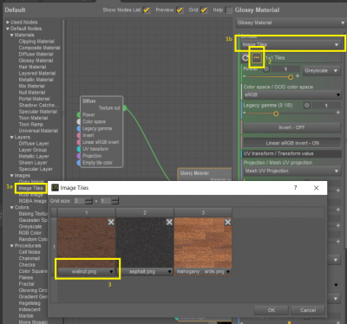Select Glossy Material in the node list

(36, 61)
